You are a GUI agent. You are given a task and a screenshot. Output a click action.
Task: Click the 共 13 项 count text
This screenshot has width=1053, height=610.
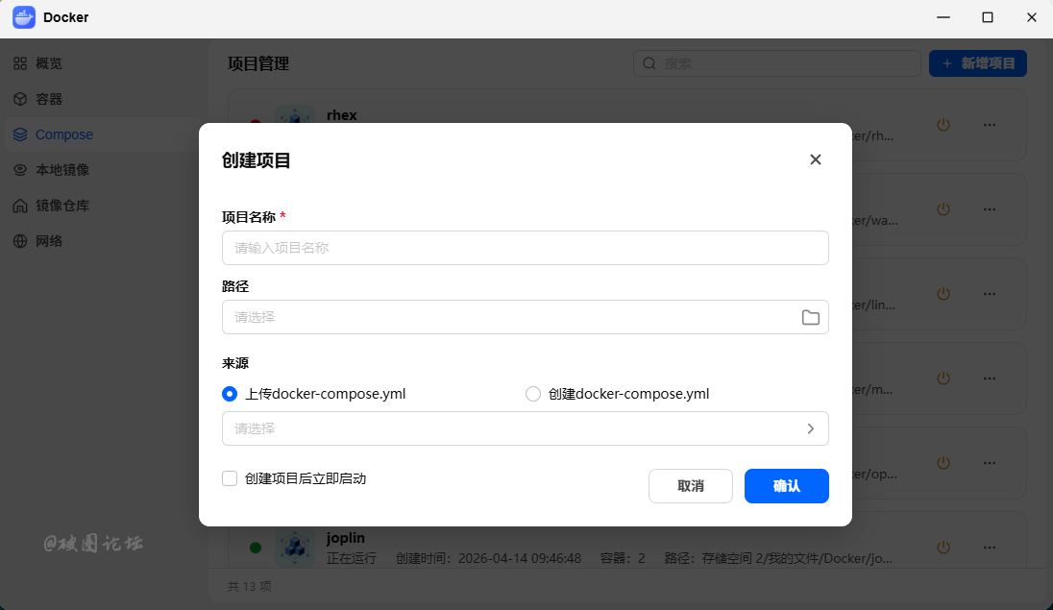[249, 587]
